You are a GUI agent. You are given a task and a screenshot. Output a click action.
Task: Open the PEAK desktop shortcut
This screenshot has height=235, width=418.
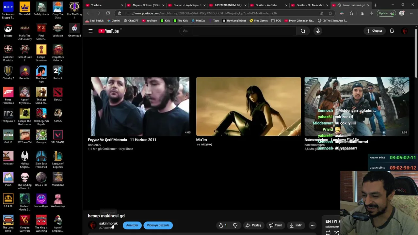click(x=8, y=179)
